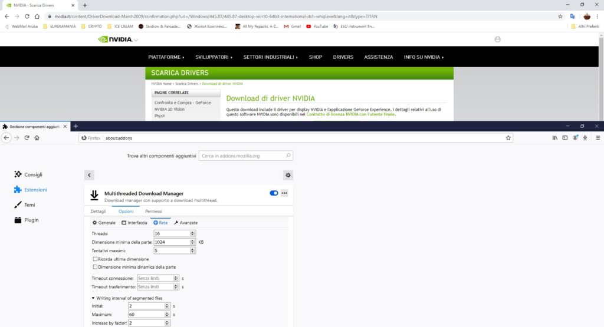Open Chrome three-dot menu
Image resolution: width=604 pixels, height=327 pixels.
[597, 16]
